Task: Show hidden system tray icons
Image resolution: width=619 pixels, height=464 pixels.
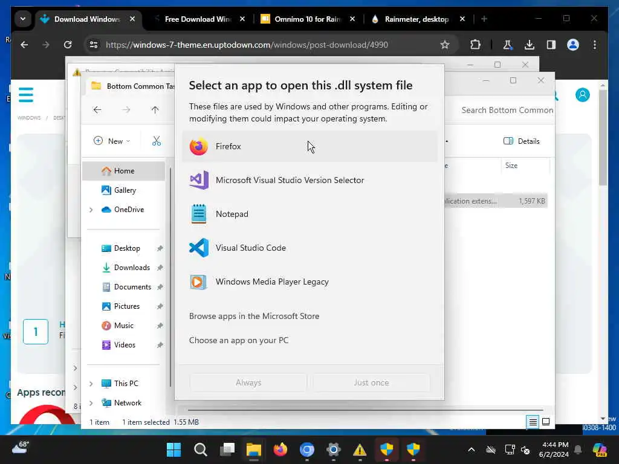Action: (x=472, y=449)
